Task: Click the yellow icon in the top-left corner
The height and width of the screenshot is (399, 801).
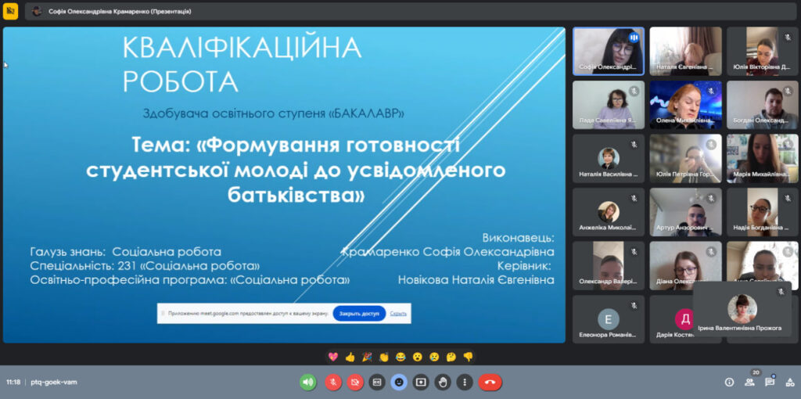Action: [10, 11]
